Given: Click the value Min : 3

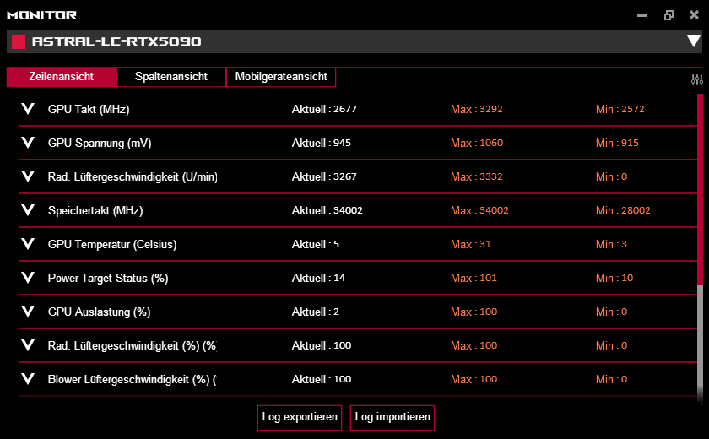Looking at the screenshot, I should 611,244.
